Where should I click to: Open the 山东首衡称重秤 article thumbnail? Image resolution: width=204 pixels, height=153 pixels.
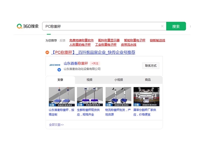coord(62,97)
